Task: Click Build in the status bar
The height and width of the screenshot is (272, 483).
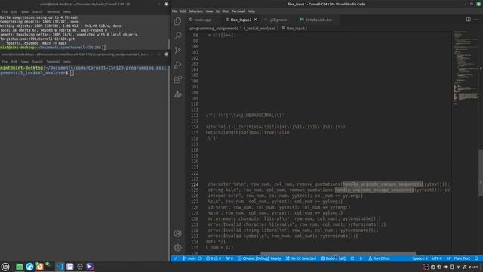Action: tap(329, 258)
